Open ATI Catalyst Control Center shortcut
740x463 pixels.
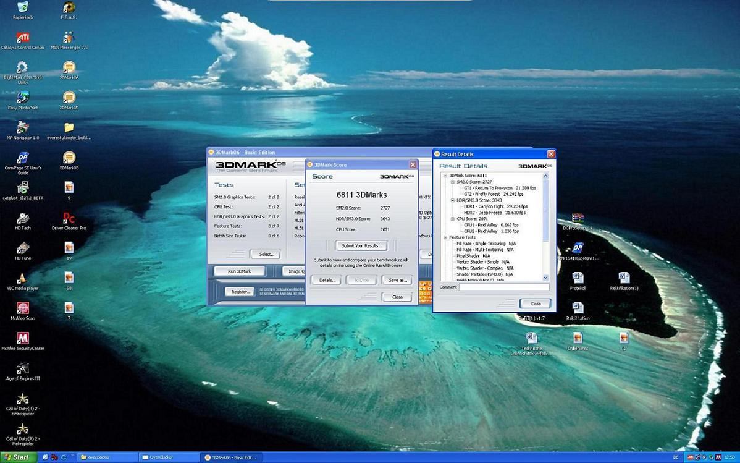pyautogui.click(x=23, y=40)
